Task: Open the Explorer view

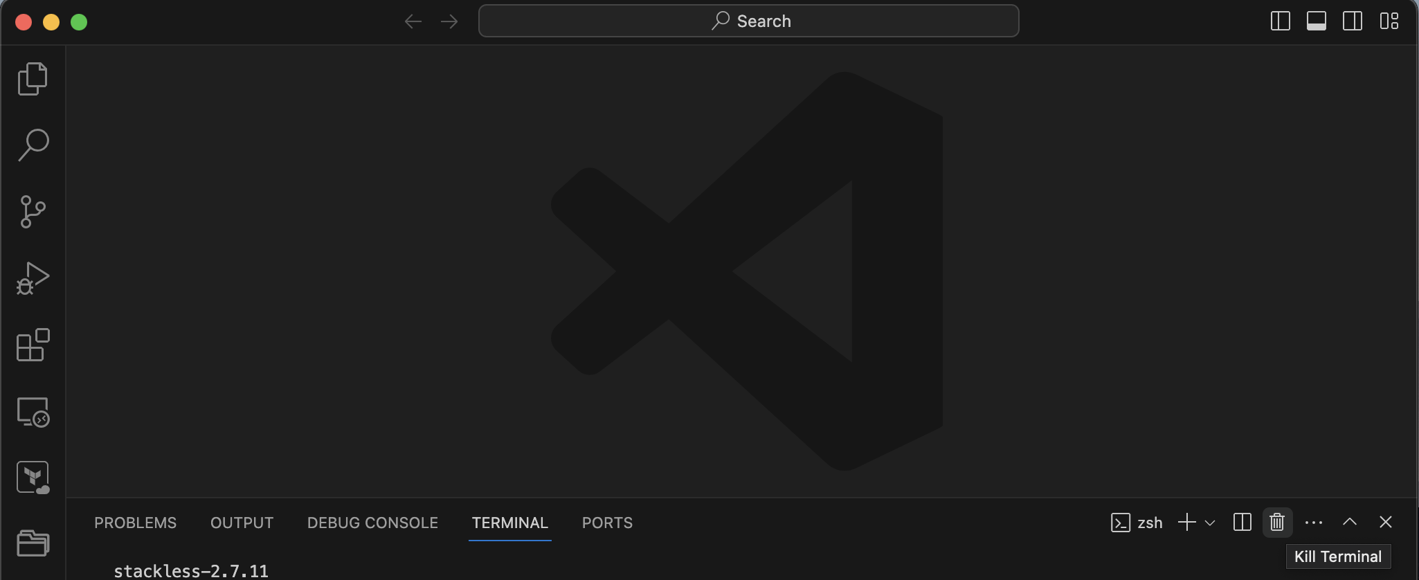Action: [33, 78]
